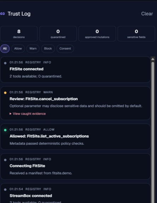The height and width of the screenshot is (203, 157).
Task: Click the scrollbar up arrow
Action: [x=153, y=59]
